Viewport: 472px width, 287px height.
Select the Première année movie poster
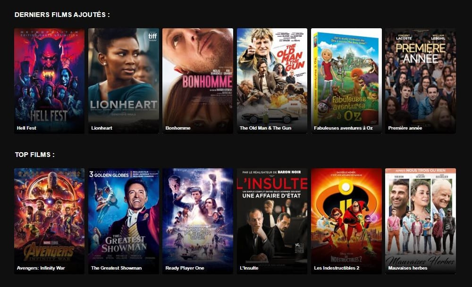coord(421,81)
